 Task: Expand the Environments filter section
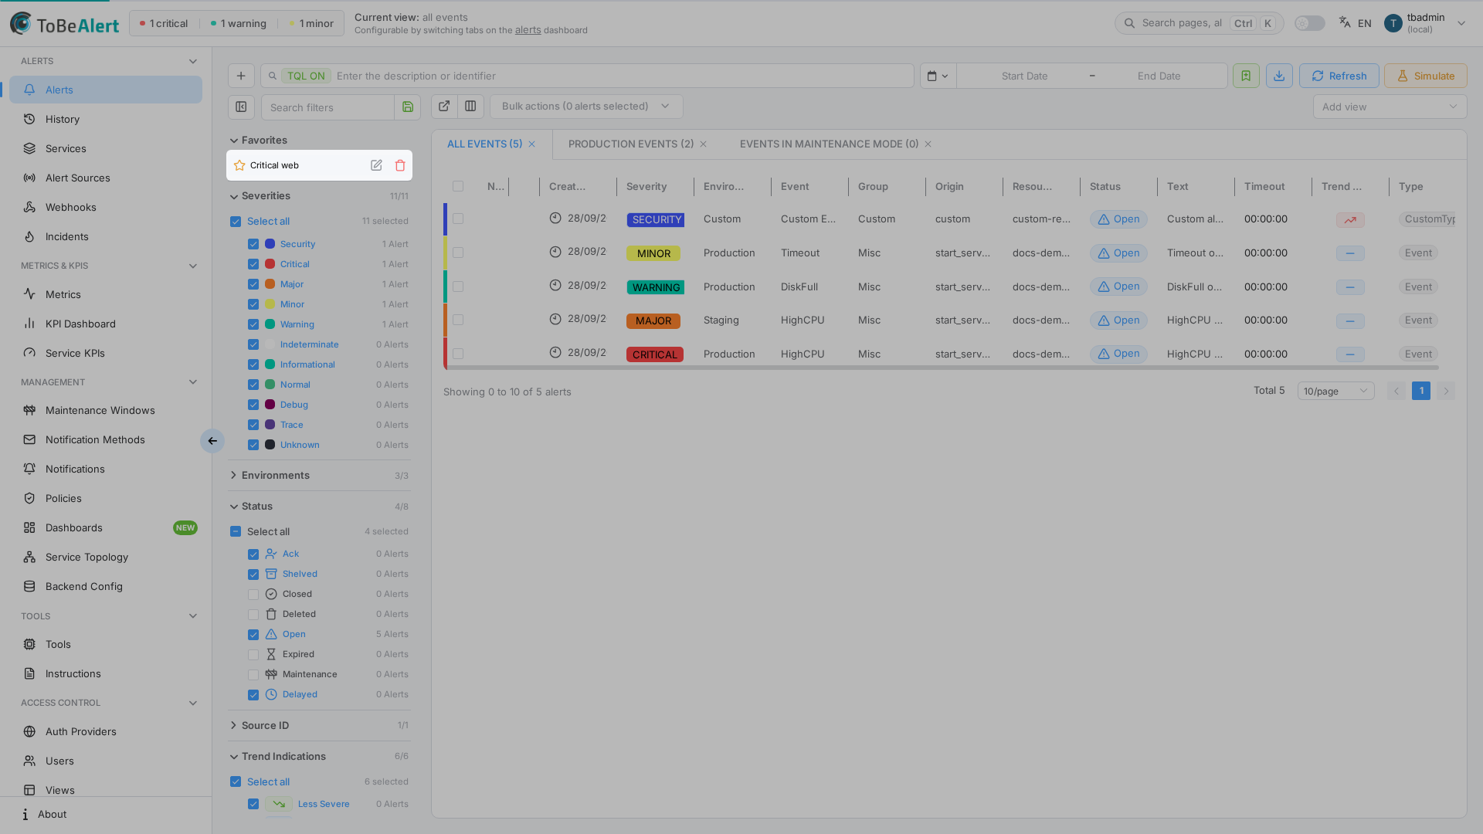point(319,476)
